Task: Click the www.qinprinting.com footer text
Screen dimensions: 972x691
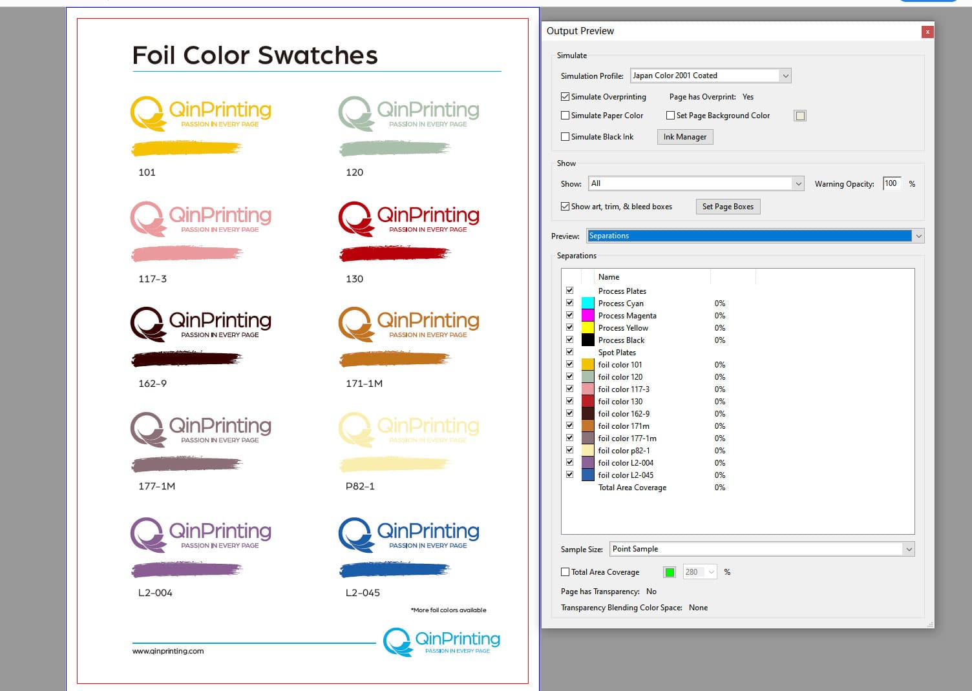Action: 168,651
